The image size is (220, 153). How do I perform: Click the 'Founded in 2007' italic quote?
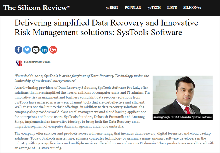[82, 78]
